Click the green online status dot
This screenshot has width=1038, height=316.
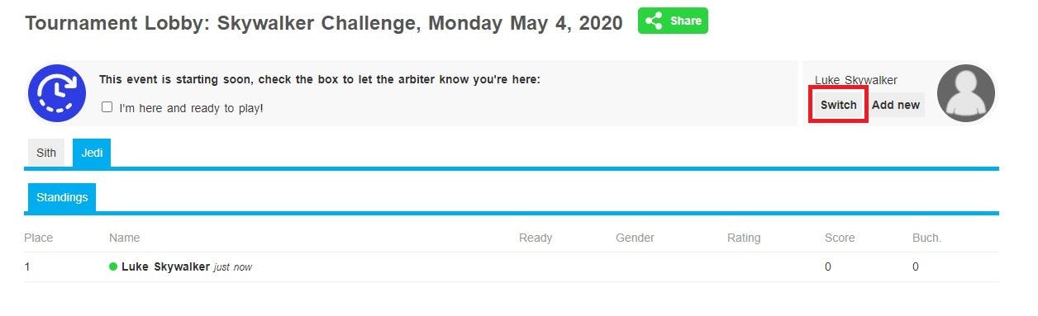click(x=113, y=266)
